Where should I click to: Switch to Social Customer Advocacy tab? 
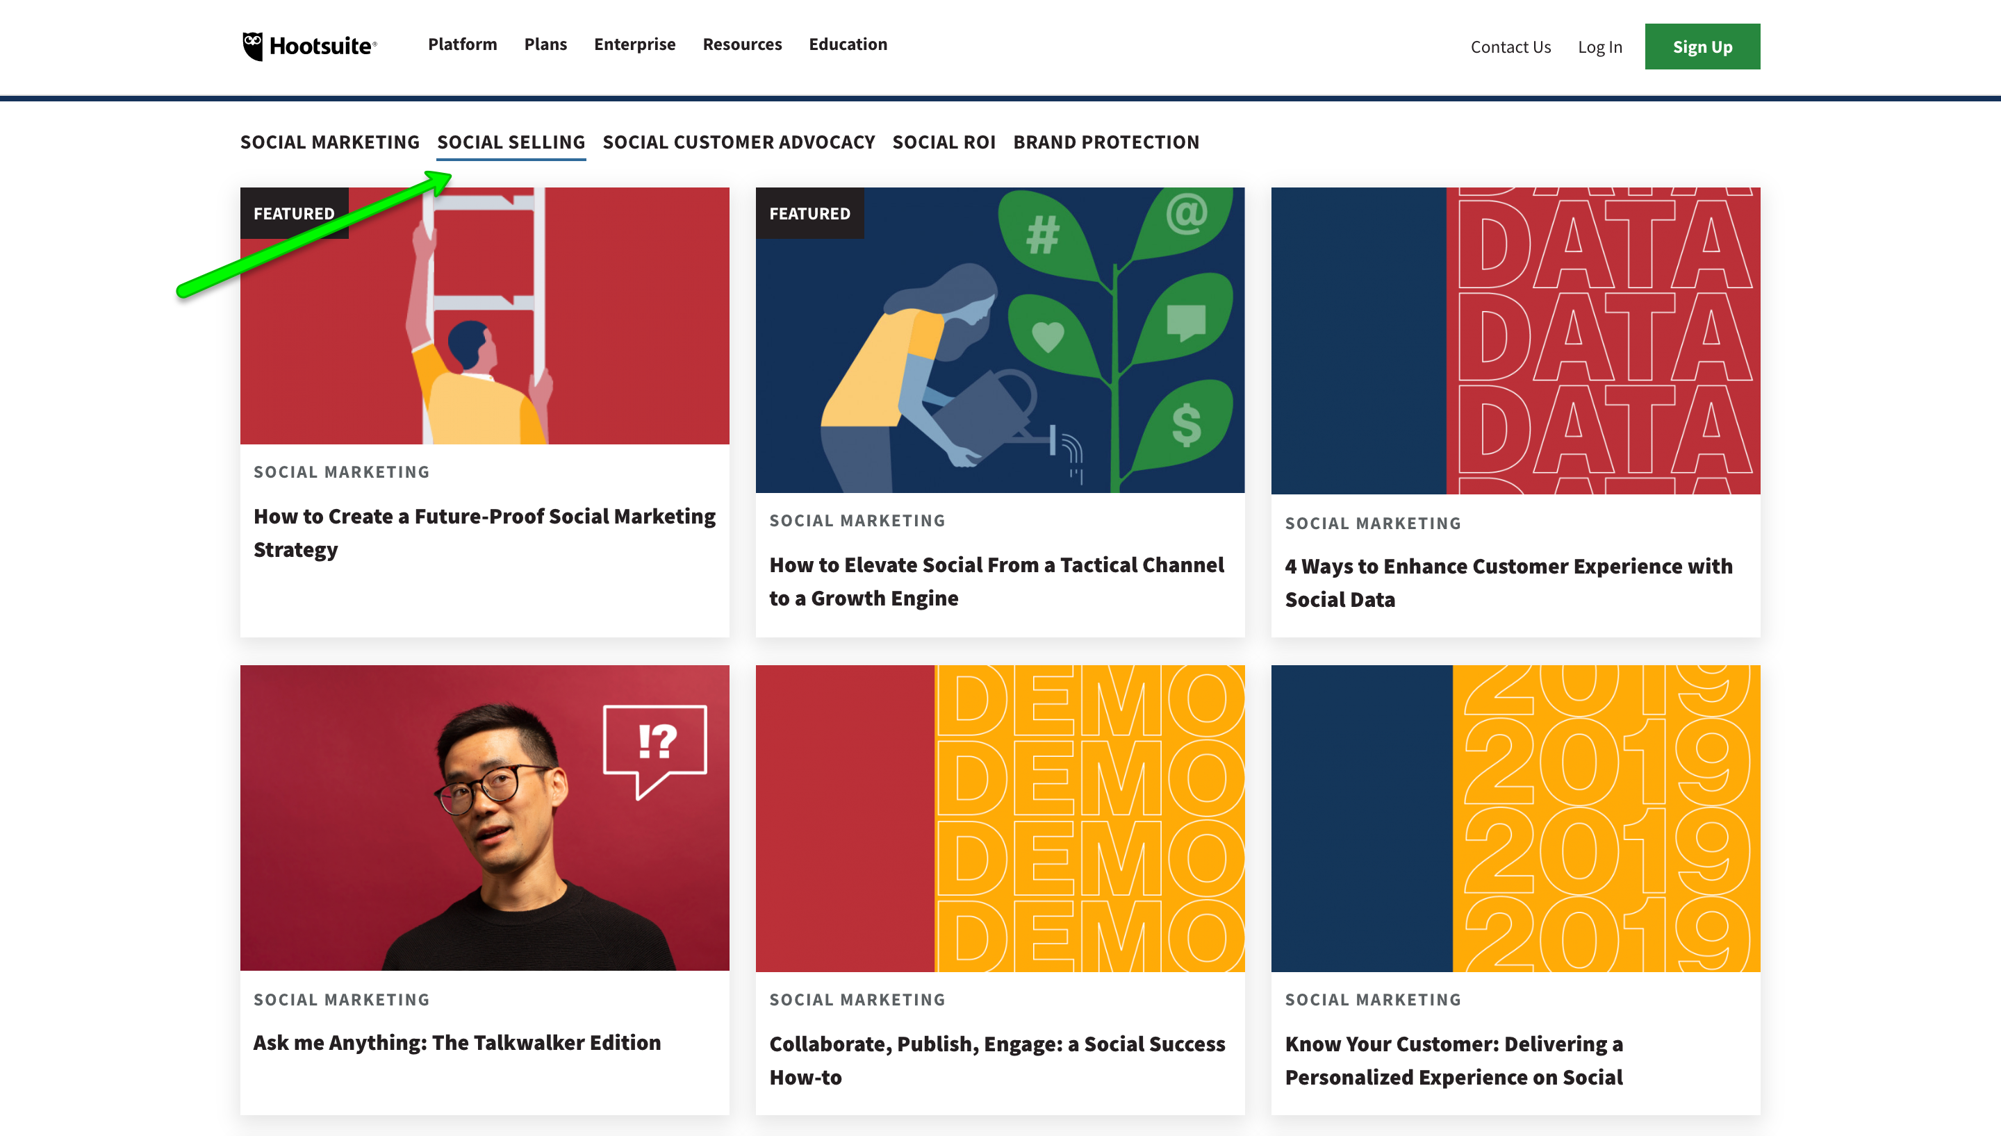pos(739,142)
